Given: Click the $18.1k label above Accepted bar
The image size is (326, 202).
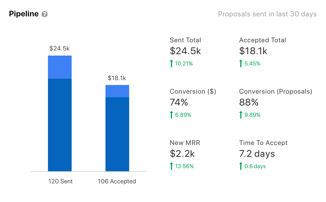Looking at the screenshot, I should 117,78.
